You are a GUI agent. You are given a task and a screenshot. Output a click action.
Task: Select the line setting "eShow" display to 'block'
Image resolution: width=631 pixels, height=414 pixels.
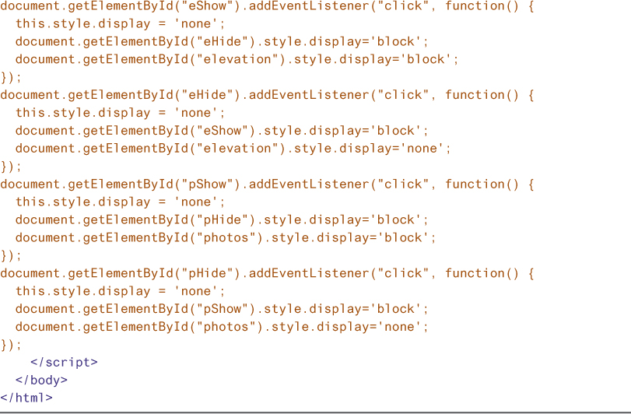click(223, 131)
